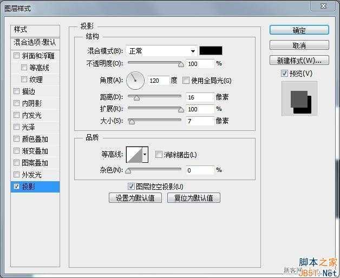
Task: Click the 等高线 contour thumbnail
Action: pos(134,155)
